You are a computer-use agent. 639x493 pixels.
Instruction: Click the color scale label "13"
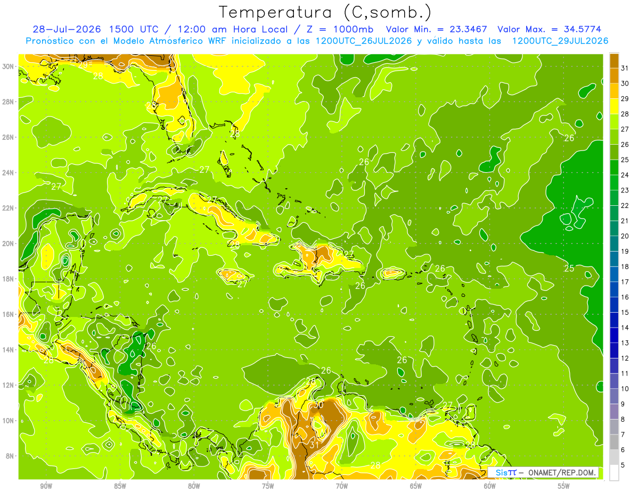[x=625, y=343]
